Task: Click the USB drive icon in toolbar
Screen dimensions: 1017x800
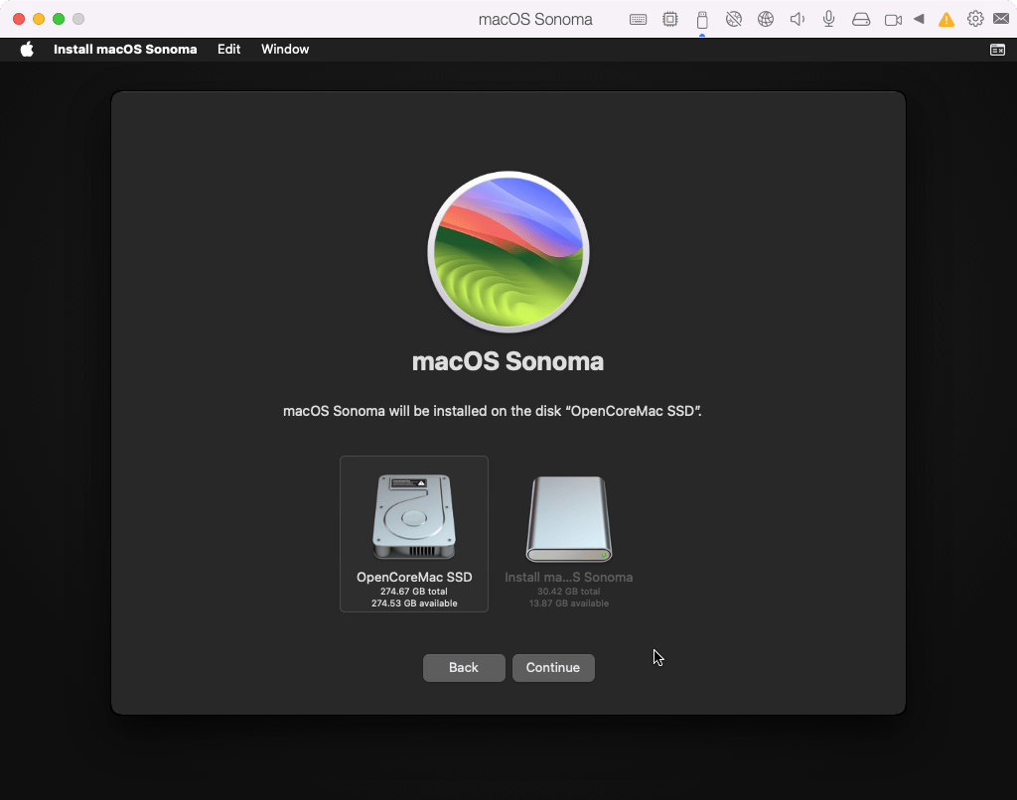Action: [x=702, y=19]
